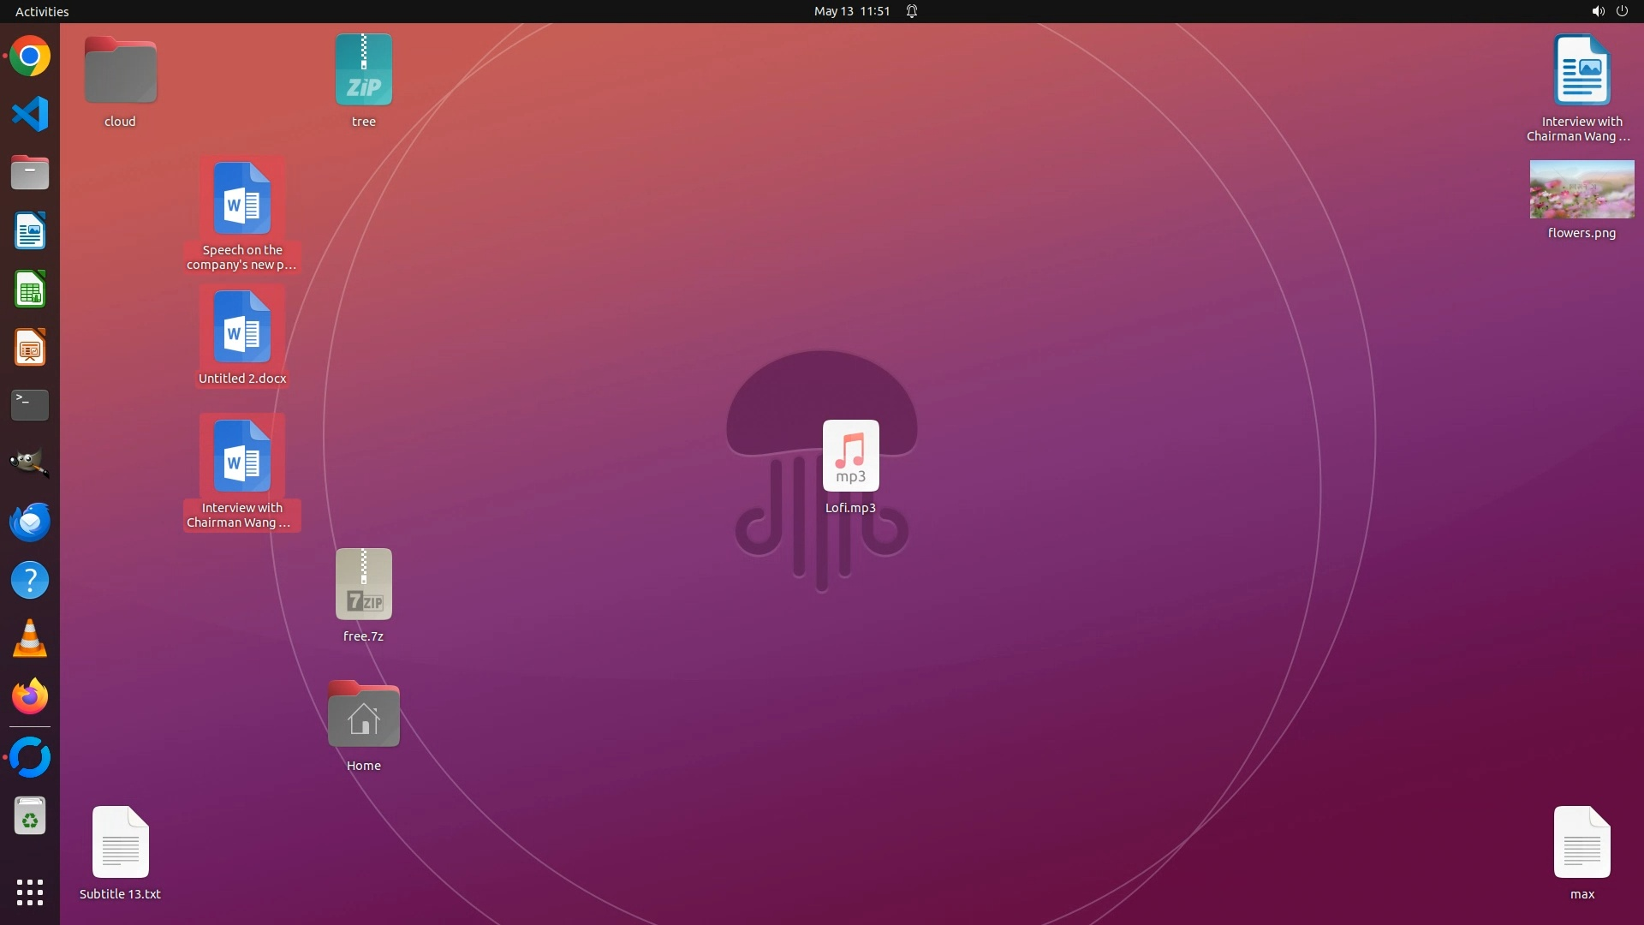Viewport: 1644px width, 925px height.
Task: Open the Terminal from the dock
Action: coord(30,405)
